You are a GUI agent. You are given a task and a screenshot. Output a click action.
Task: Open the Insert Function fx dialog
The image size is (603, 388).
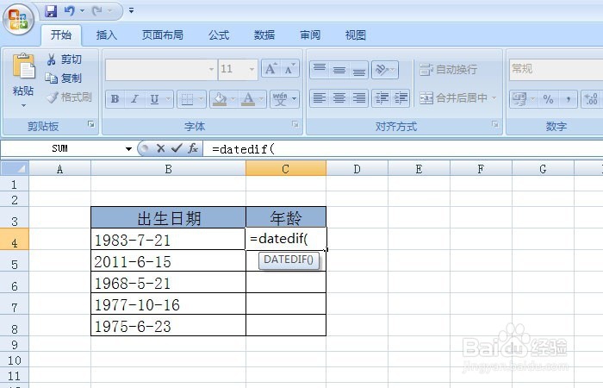pos(193,148)
